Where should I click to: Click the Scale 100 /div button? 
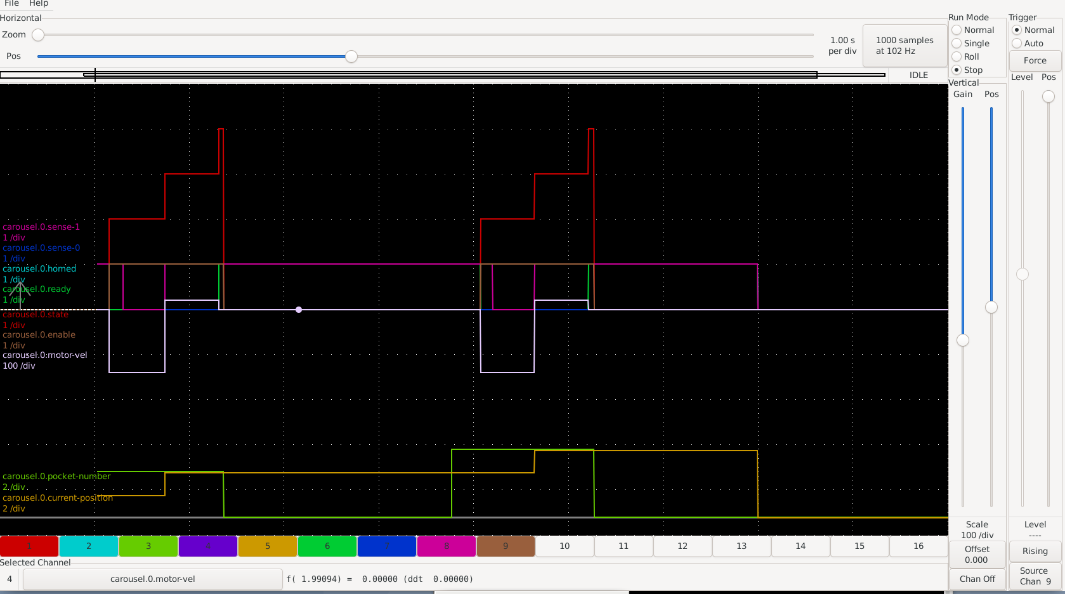[977, 529]
